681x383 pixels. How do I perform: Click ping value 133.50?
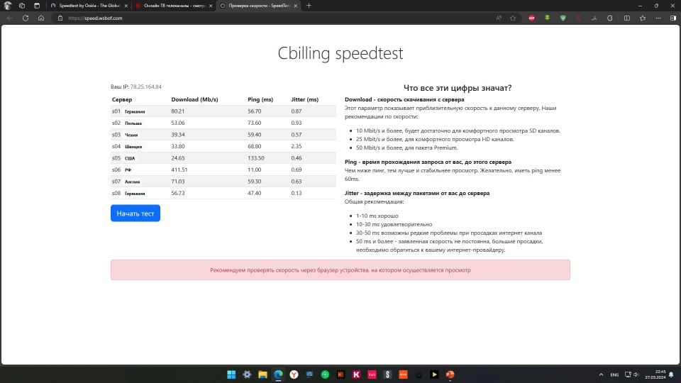tap(256, 158)
